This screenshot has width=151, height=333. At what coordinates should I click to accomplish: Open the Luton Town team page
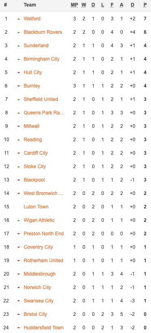coord(36,207)
